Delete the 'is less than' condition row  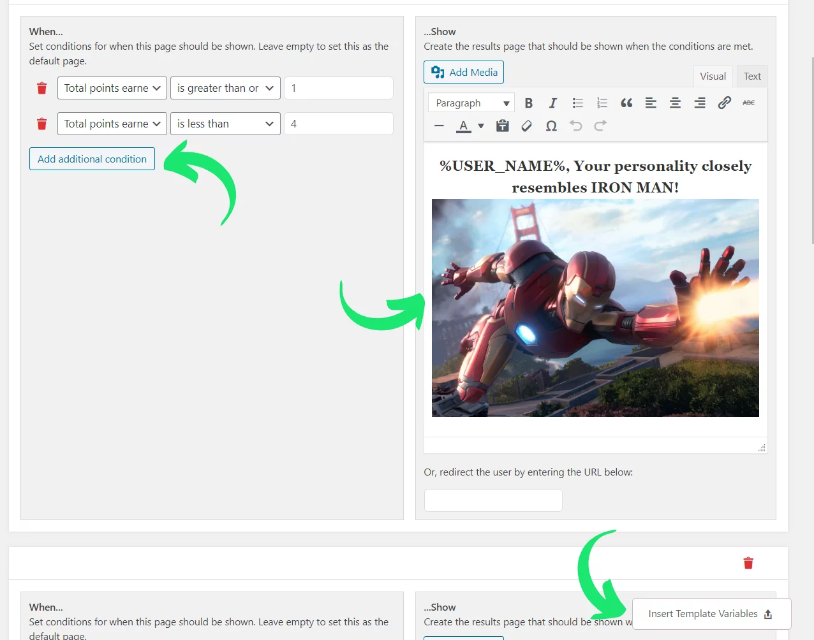42,124
